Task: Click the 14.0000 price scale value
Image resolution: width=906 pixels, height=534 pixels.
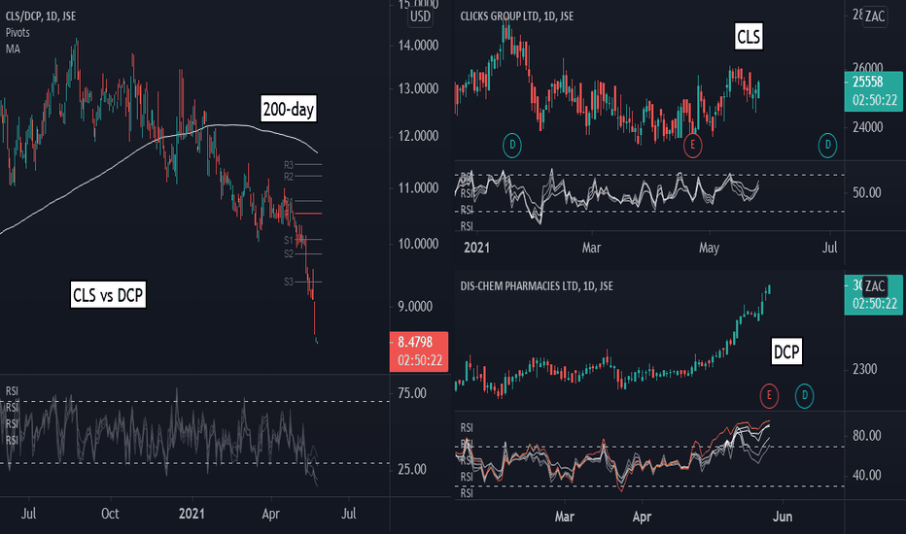Action: (x=418, y=45)
